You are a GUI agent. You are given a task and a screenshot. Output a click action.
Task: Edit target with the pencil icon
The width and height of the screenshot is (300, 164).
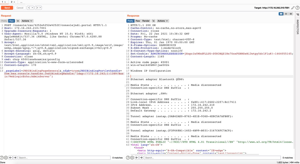[x=293, y=8]
